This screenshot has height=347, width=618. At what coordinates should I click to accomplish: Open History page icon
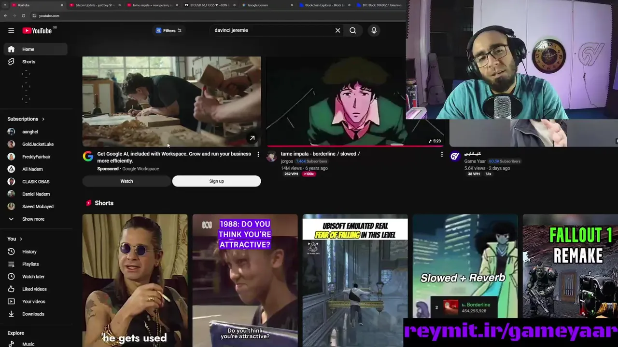coord(11,252)
